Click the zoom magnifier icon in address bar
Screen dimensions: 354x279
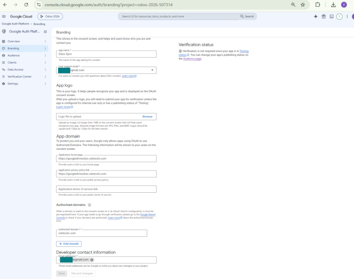293,5
